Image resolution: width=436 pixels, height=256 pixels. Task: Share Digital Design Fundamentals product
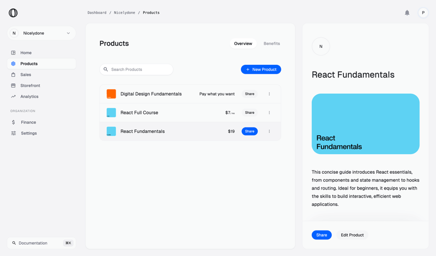tap(250, 94)
